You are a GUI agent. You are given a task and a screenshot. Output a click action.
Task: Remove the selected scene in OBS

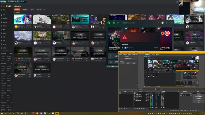coord(122,108)
